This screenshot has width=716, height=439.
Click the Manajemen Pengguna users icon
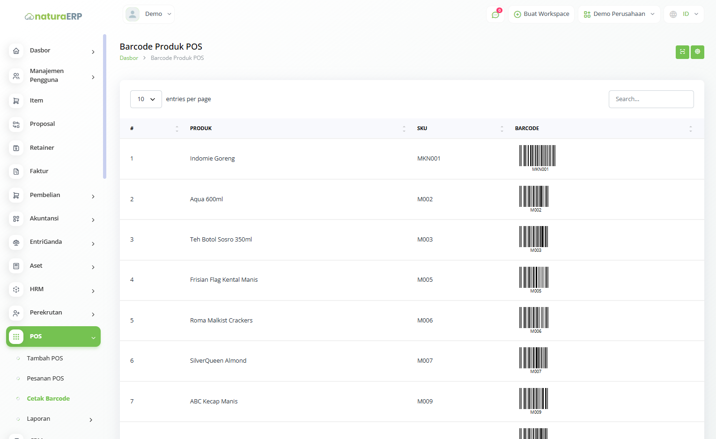pos(16,76)
